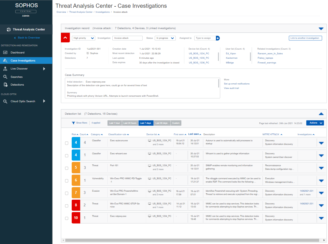
Task: Click the Threat Analysis Center globe icon
Action: pyautogui.click(x=9, y=30)
